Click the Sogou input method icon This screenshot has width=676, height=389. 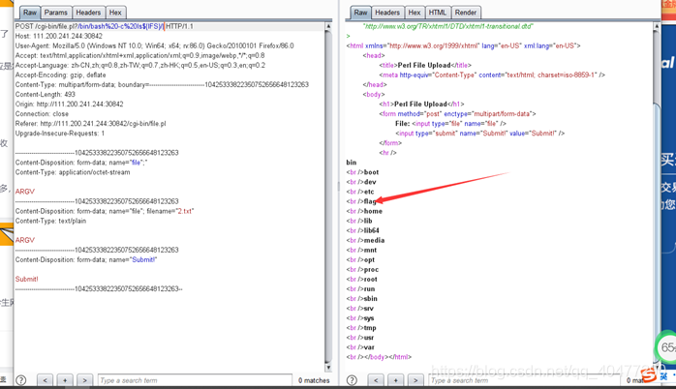[x=649, y=376]
